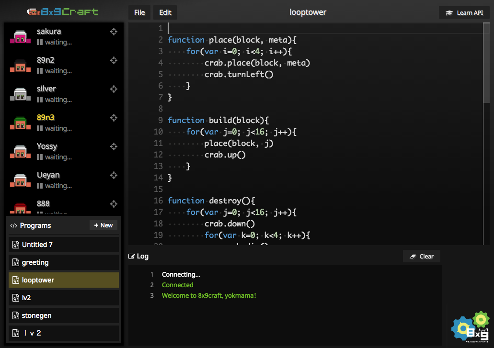The image size is (494, 348).
Task: Click Yossy's crosshair locate icon
Action: [x=114, y=146]
